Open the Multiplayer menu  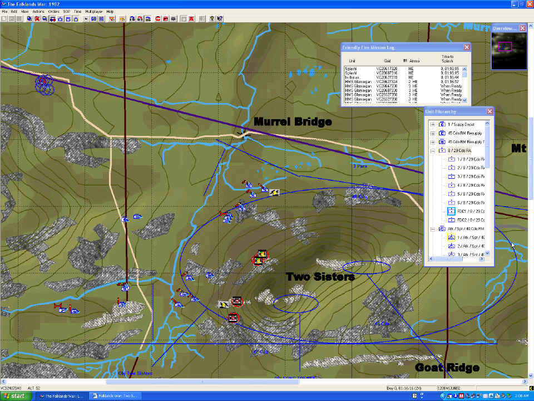[94, 11]
